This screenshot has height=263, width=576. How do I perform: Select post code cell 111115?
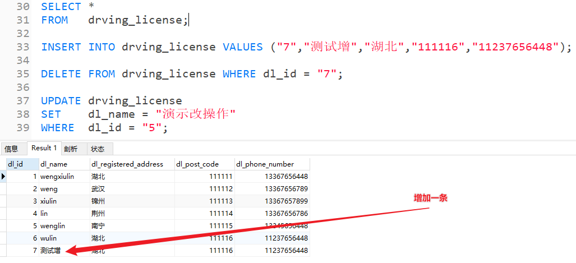pyautogui.click(x=205, y=226)
